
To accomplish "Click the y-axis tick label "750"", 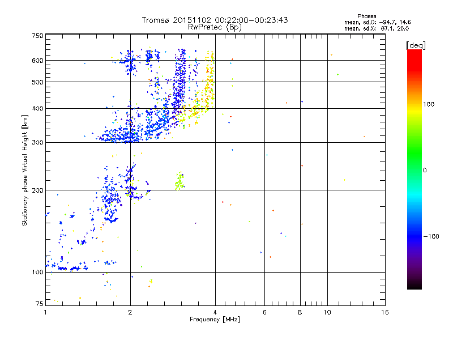I will pyautogui.click(x=38, y=36).
